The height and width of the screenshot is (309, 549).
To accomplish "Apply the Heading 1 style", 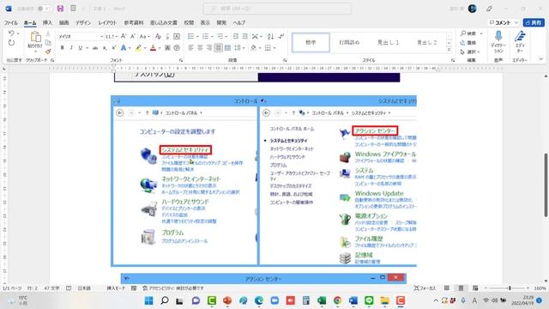I will click(x=388, y=42).
